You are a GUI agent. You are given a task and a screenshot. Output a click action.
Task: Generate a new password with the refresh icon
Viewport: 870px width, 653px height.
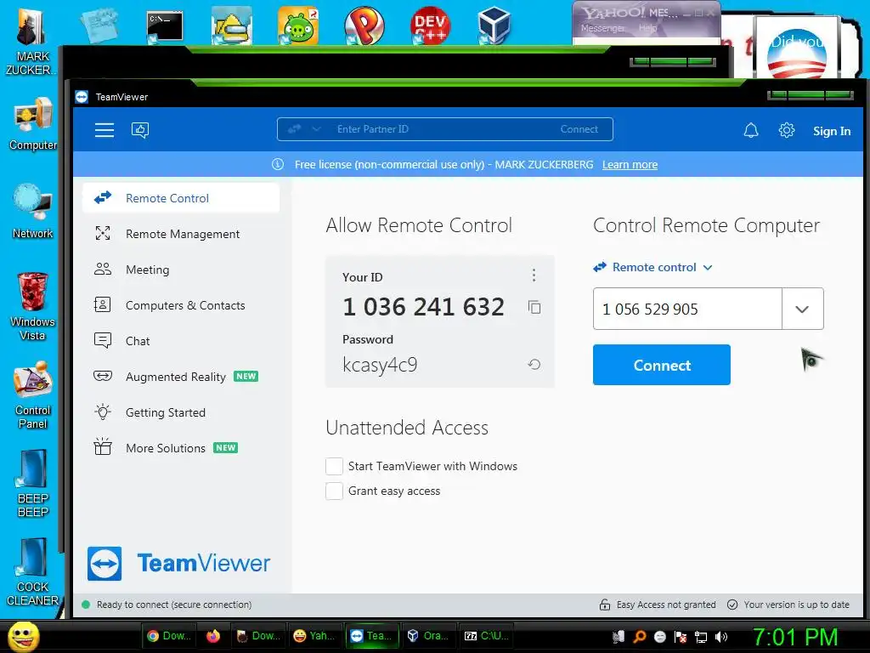[534, 364]
